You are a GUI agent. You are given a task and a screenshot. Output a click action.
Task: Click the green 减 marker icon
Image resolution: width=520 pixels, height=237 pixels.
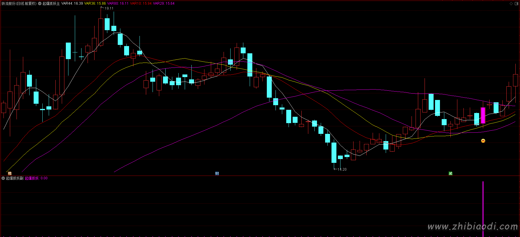pos(450,173)
